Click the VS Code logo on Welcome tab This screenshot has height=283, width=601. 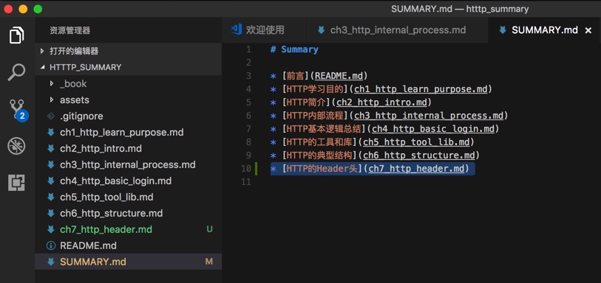[236, 29]
